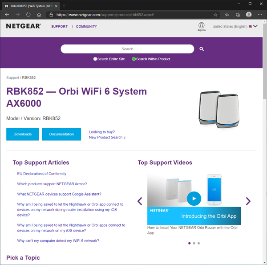This screenshot has width=267, height=265.
Task: Click the RBK852 Orbi WiFi 6 System title
Action: click(x=77, y=97)
